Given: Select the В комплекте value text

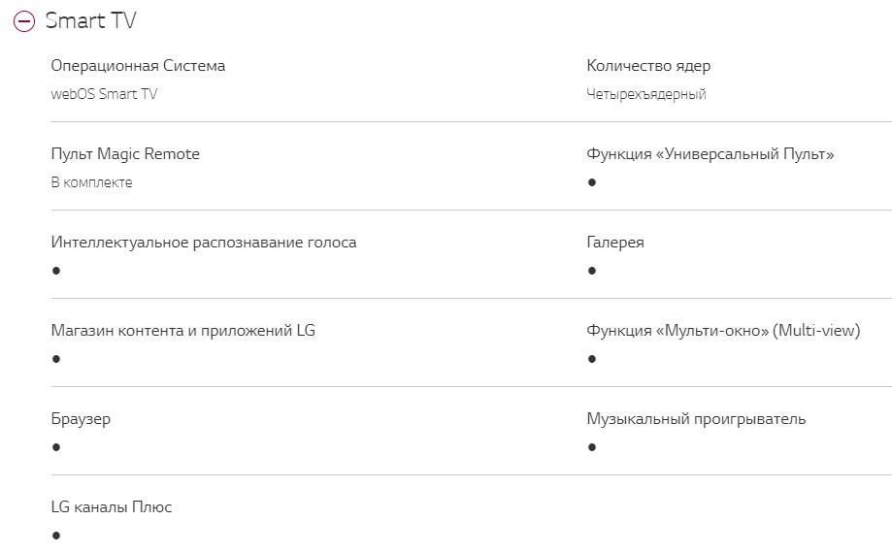Looking at the screenshot, I should click(91, 182).
